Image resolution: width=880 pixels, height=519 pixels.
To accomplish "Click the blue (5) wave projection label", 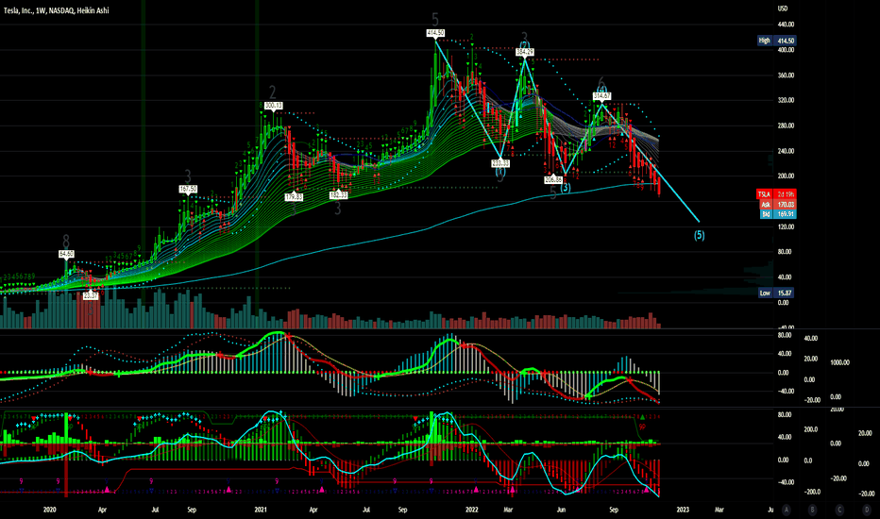I will pos(699,235).
